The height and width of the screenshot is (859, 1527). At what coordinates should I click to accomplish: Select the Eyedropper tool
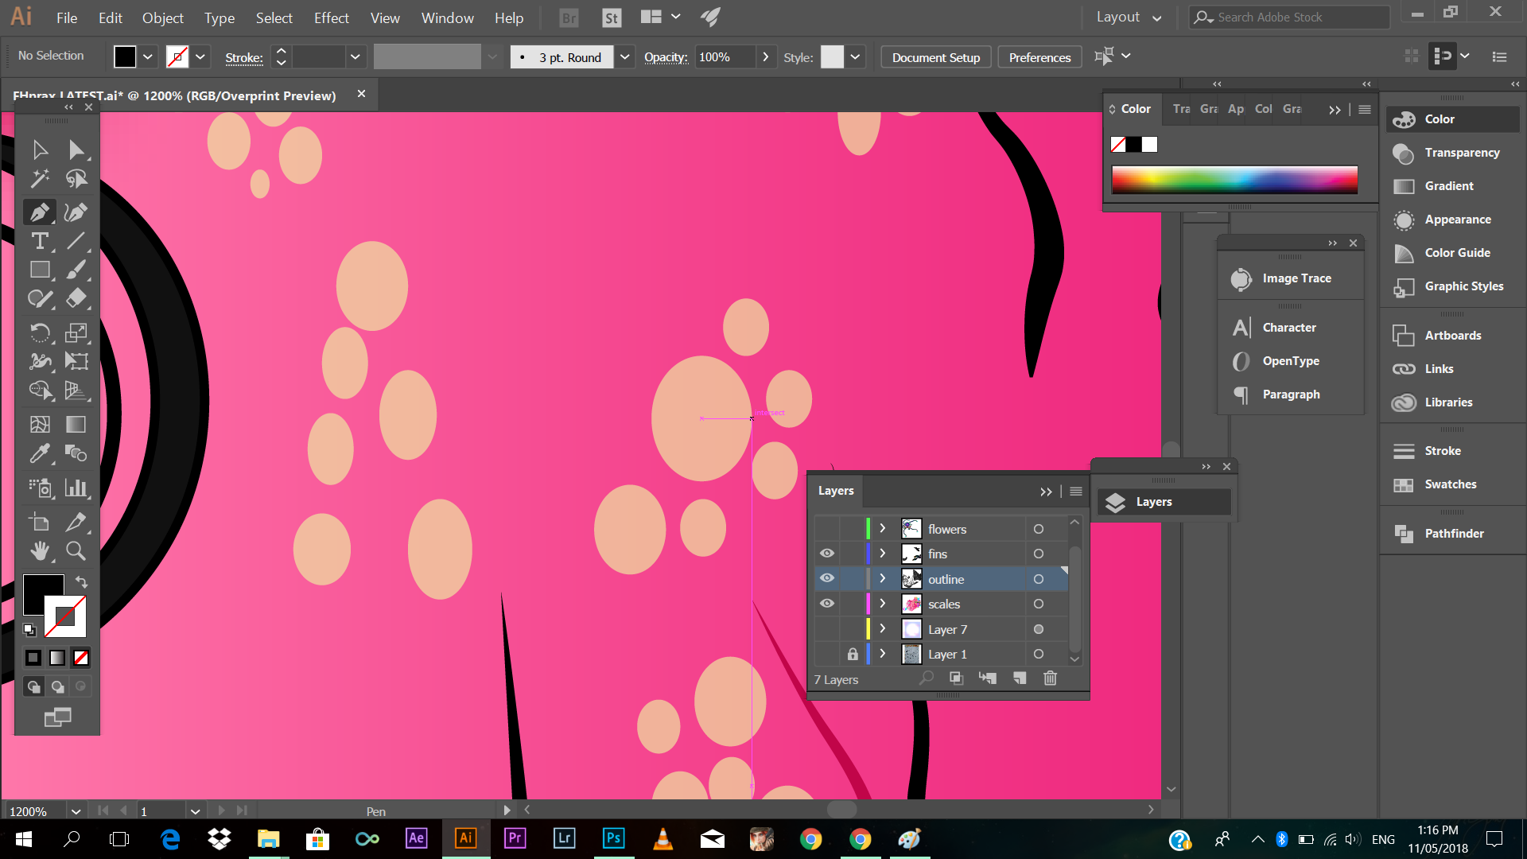tap(40, 453)
